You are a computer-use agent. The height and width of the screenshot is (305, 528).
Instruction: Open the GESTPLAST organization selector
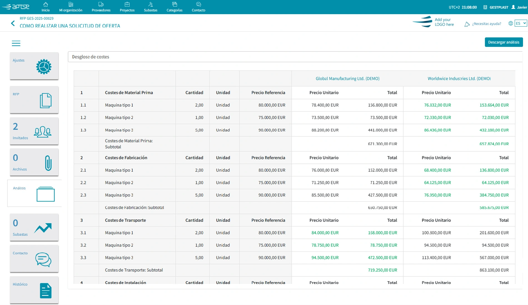[496, 7]
